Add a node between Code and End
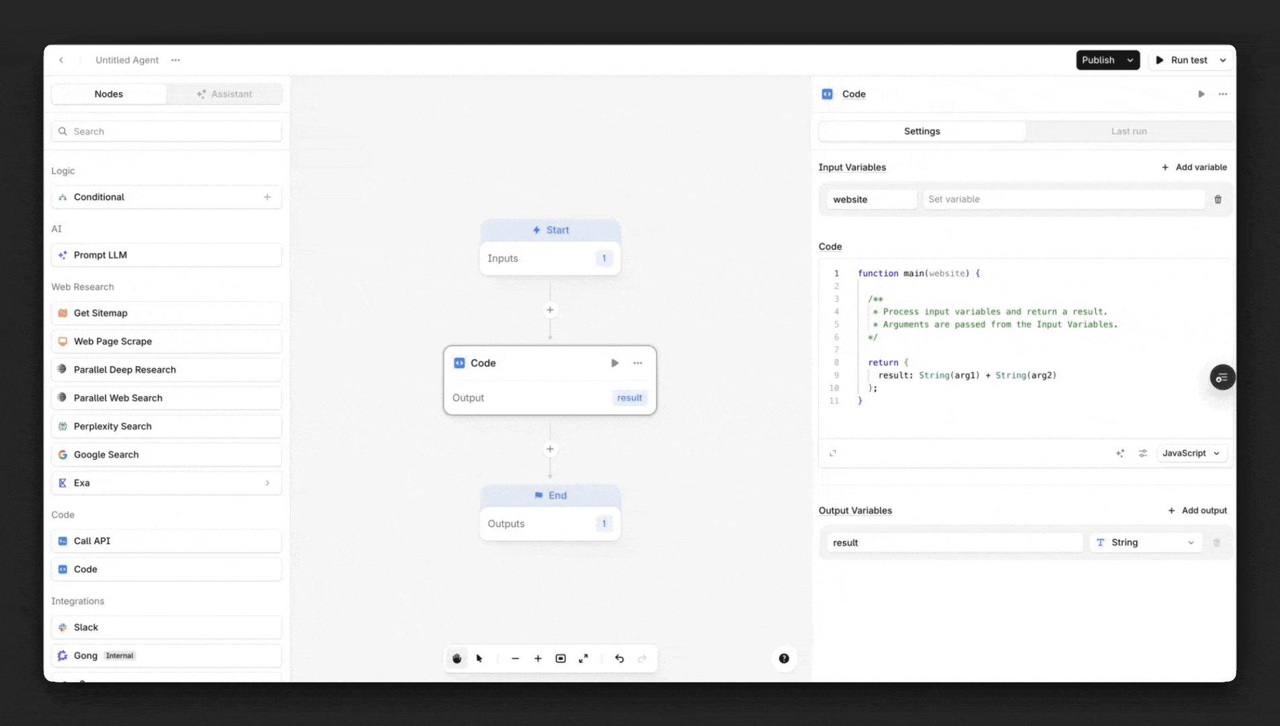Screen dimensions: 1280x726 [x=550, y=449]
